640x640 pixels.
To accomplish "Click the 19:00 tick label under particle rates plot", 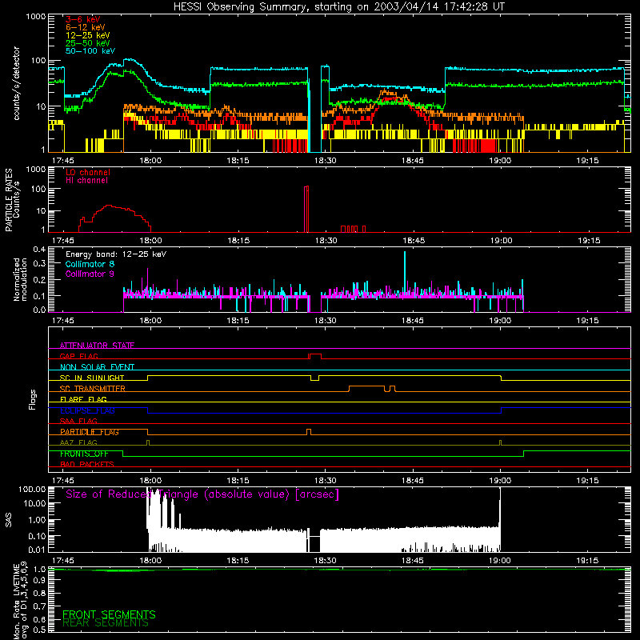I will pos(501,241).
